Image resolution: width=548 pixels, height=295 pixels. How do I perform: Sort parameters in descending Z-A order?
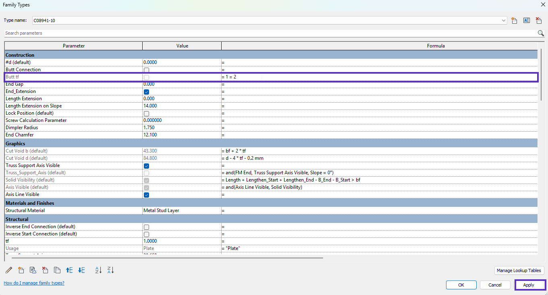111,270
